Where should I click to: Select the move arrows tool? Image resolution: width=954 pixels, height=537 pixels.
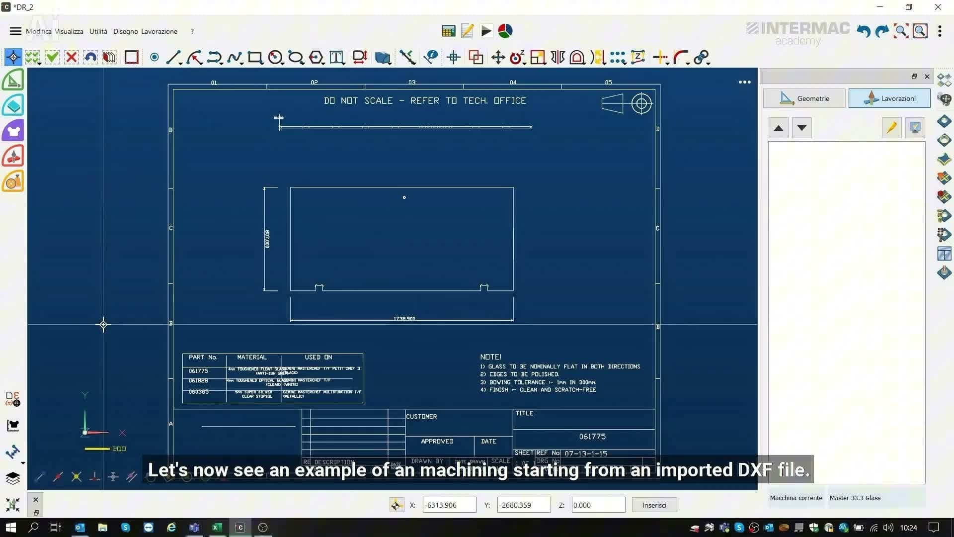pos(498,57)
